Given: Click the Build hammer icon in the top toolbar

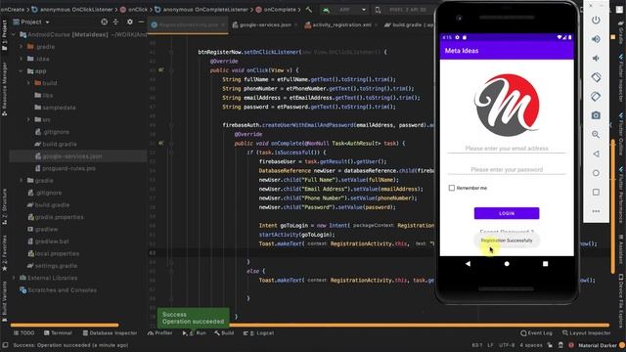Looking at the screenshot, I should coord(309,9).
